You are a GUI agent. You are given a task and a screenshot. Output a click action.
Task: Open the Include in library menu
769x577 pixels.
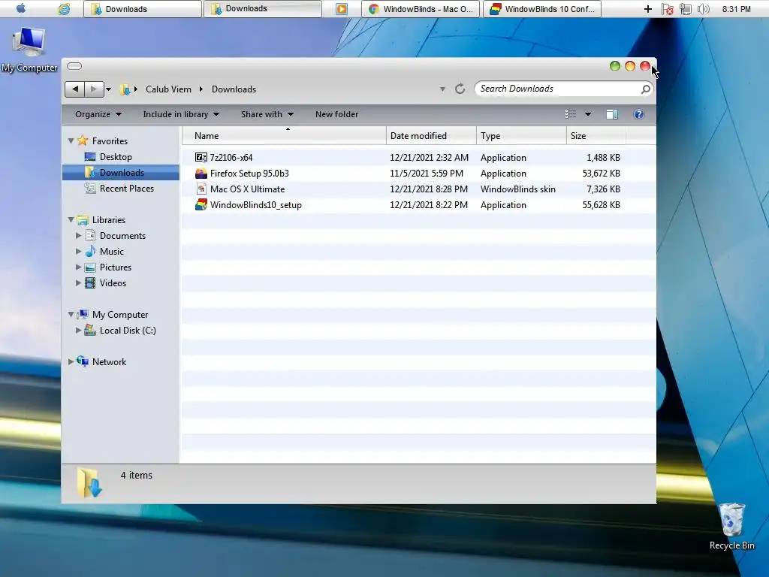tap(181, 114)
